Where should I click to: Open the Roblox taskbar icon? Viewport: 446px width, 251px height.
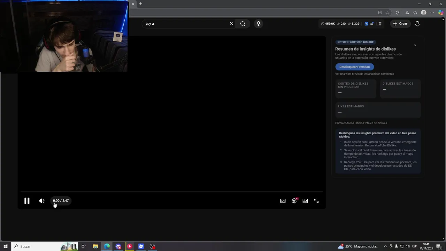141,246
